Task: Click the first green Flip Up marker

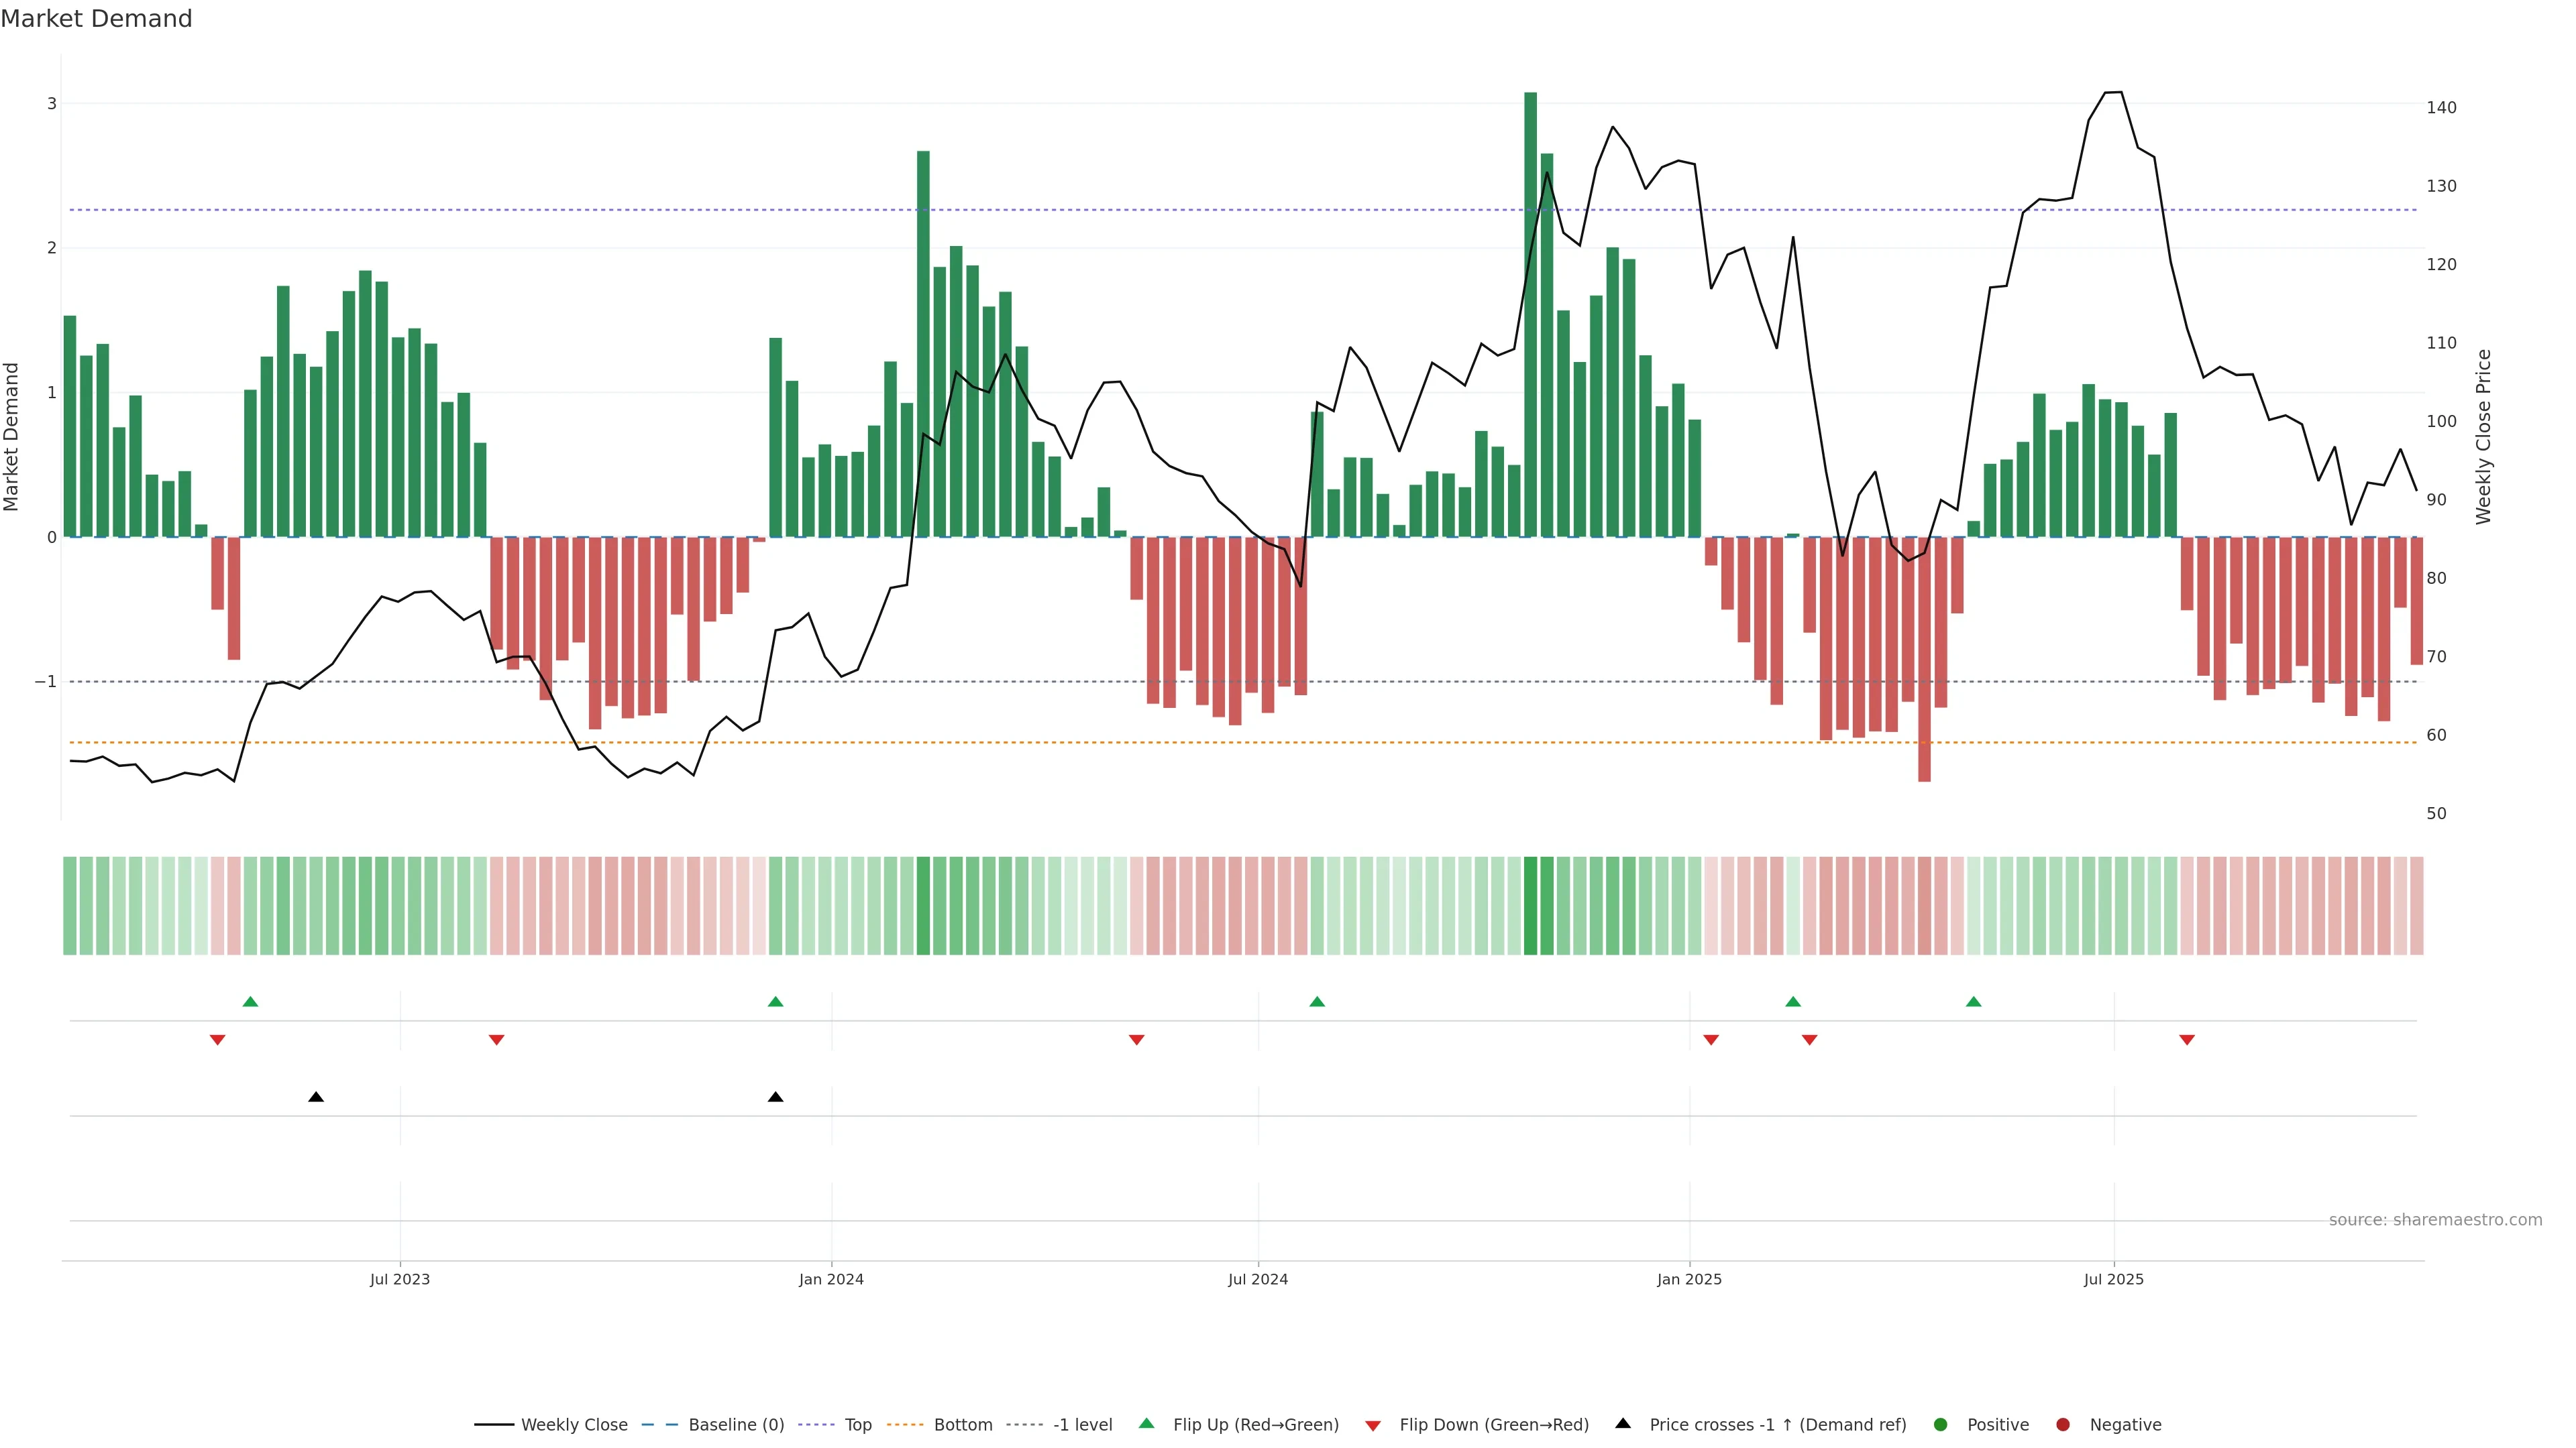Action: pos(251,1002)
